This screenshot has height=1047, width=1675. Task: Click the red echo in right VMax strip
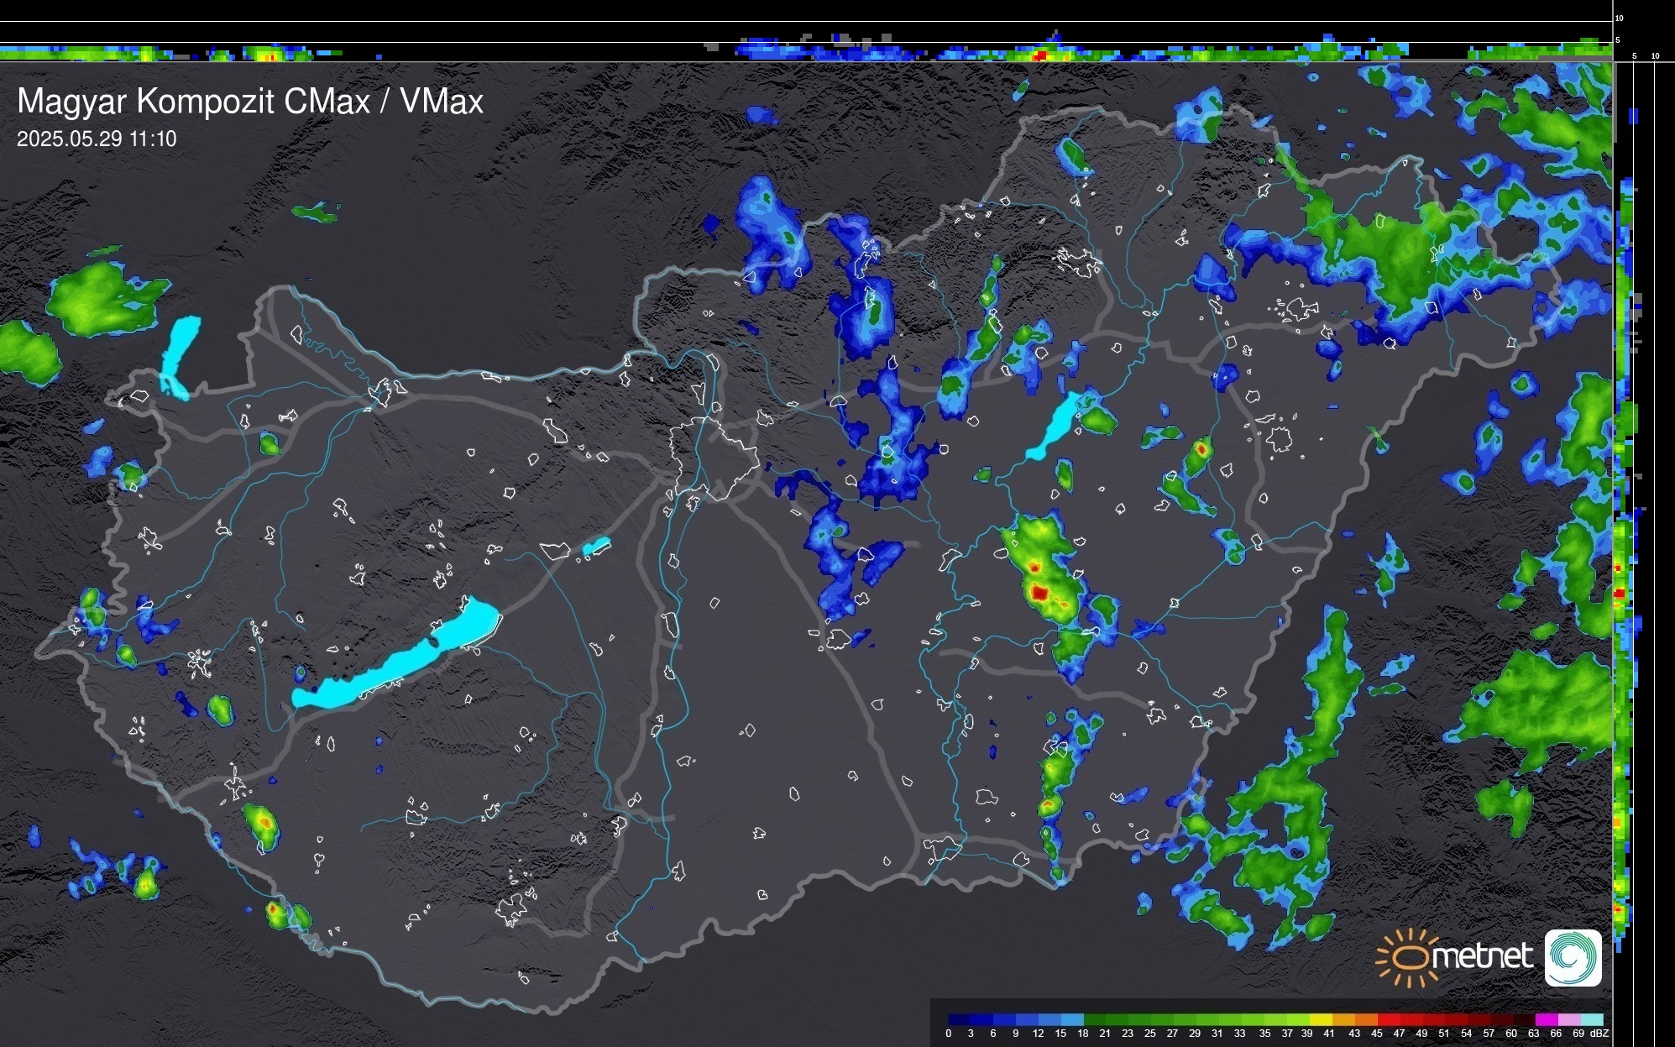click(x=1620, y=594)
